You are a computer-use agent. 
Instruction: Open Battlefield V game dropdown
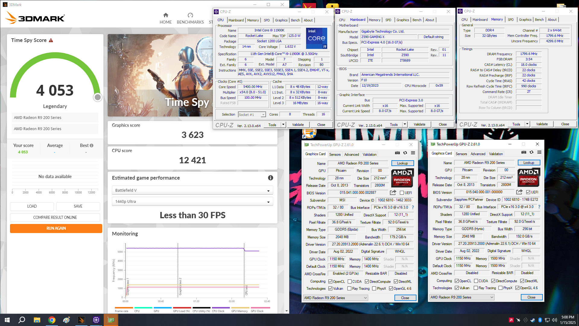(x=192, y=190)
